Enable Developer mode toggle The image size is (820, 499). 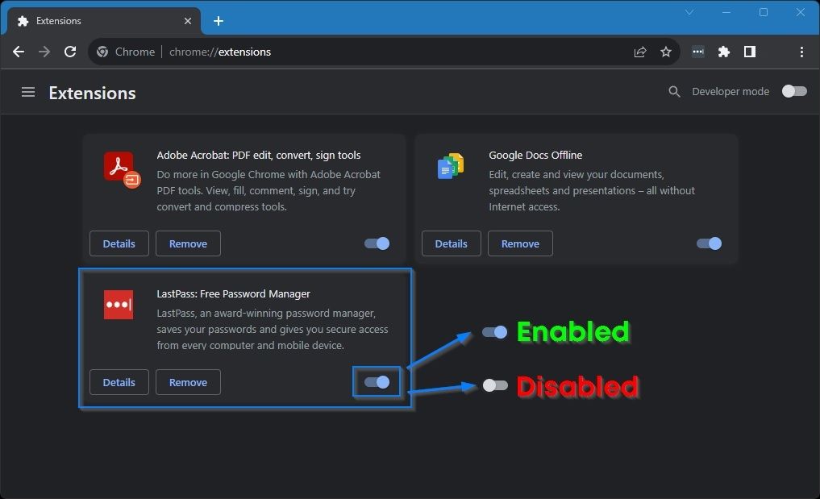click(793, 91)
